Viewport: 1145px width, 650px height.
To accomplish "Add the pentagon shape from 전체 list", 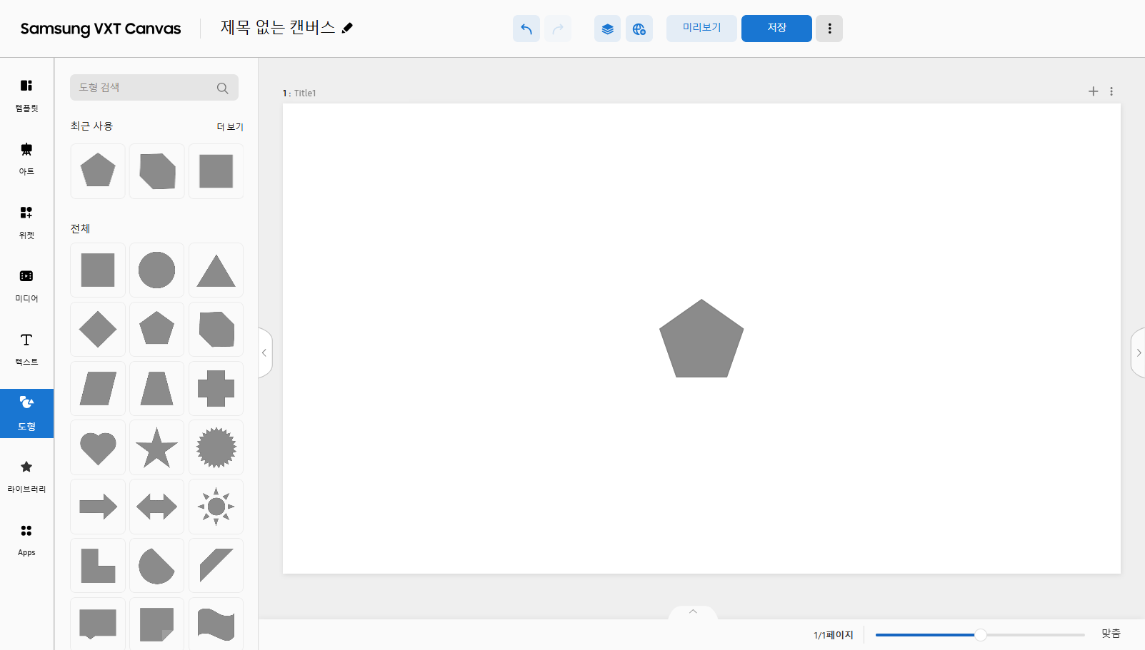I will [x=157, y=329].
